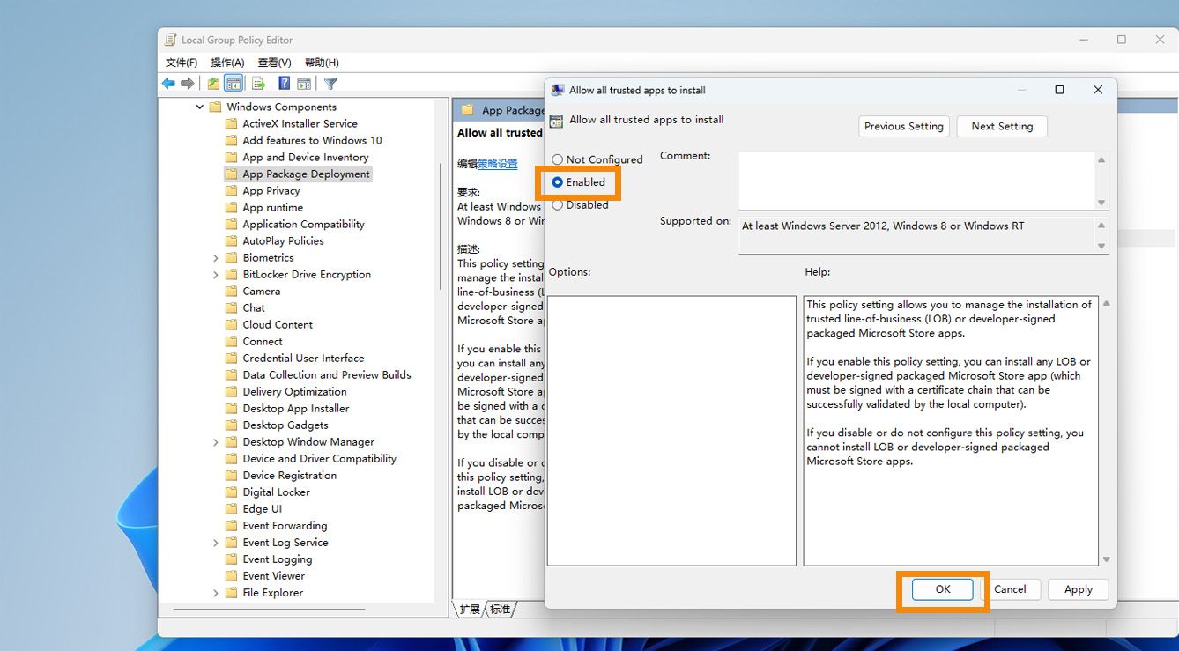Viewport: 1179px width, 651px height.
Task: Switch to the 标准 tab
Action: 500,609
